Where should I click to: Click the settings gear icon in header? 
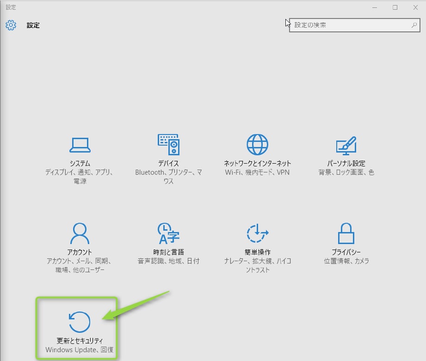[x=11, y=25]
